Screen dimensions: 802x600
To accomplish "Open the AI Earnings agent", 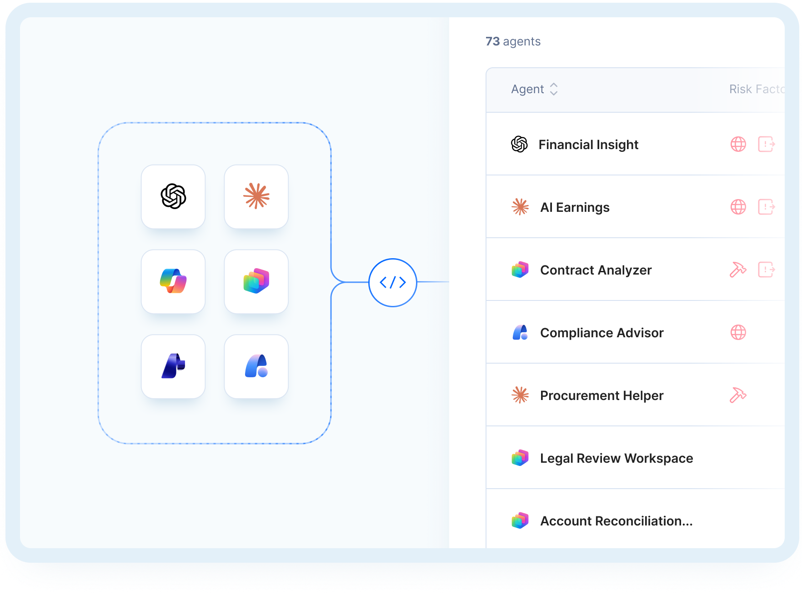I will (575, 207).
